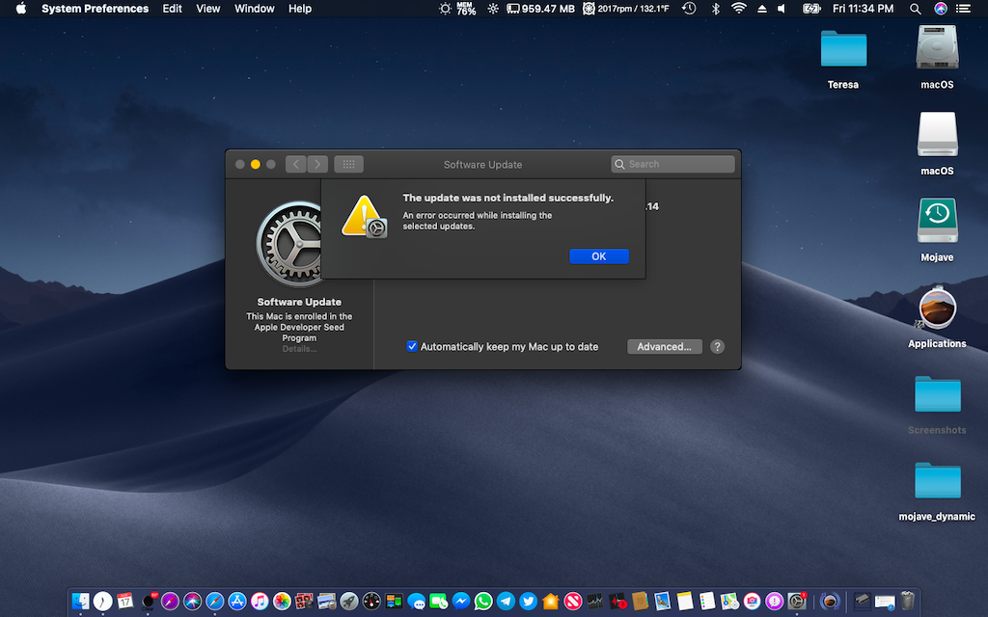Go forward with the toolbar forward arrow
The image size is (988, 617).
pyautogui.click(x=317, y=164)
